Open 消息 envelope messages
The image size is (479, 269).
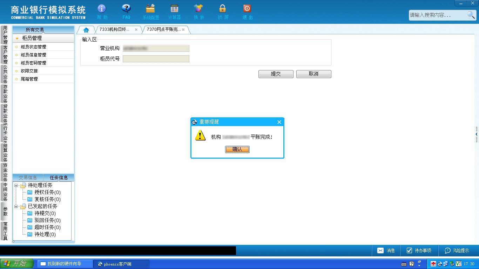click(x=386, y=250)
